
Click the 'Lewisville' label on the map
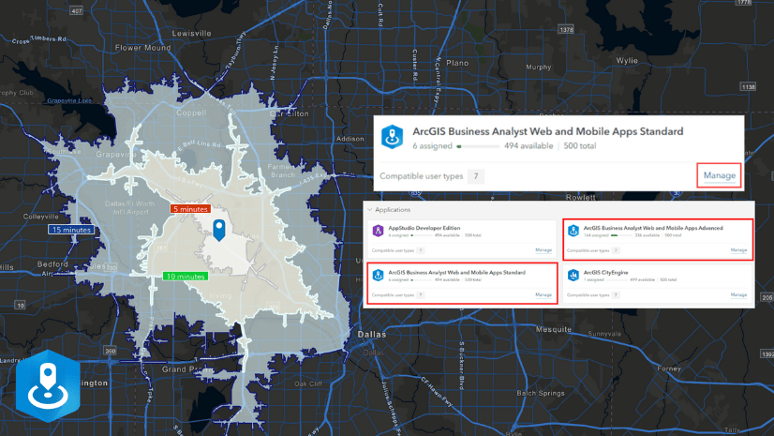(x=191, y=34)
